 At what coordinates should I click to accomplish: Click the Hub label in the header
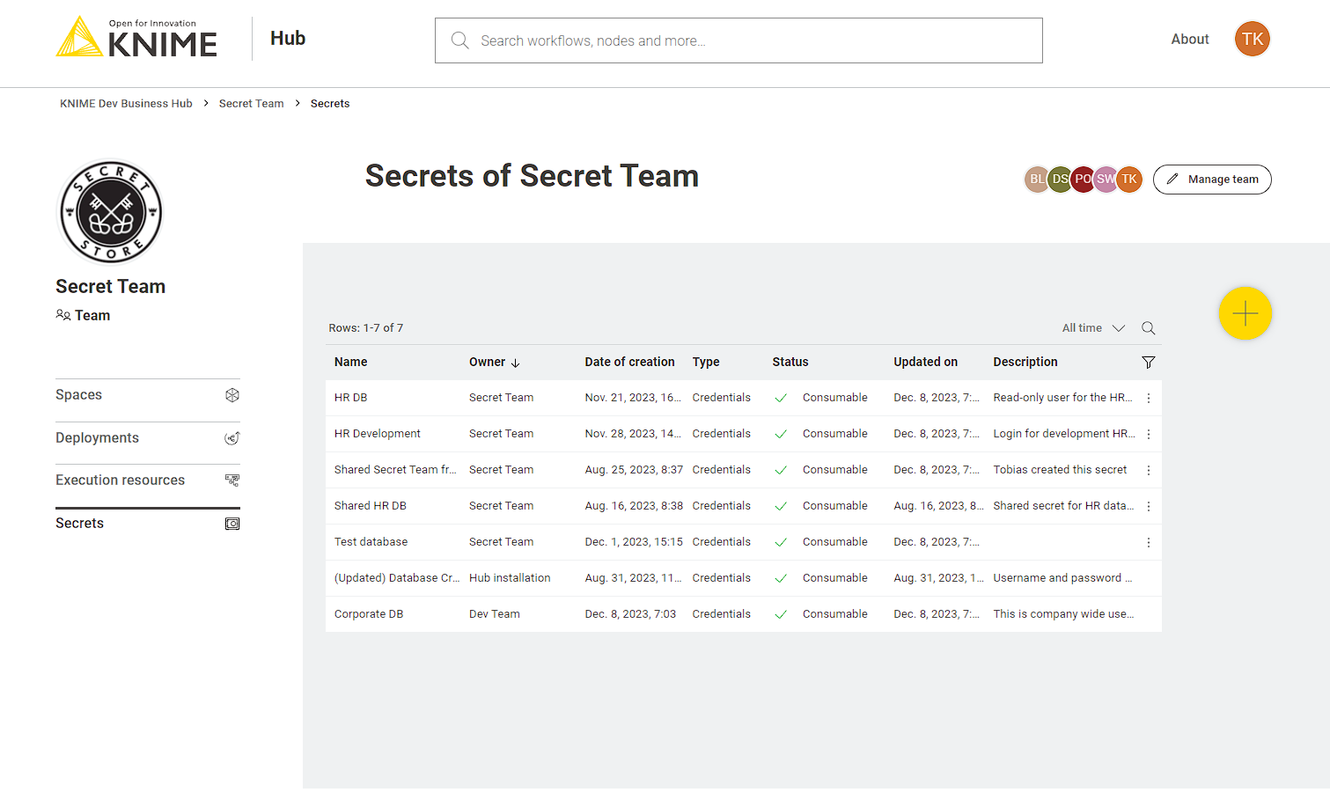point(288,38)
